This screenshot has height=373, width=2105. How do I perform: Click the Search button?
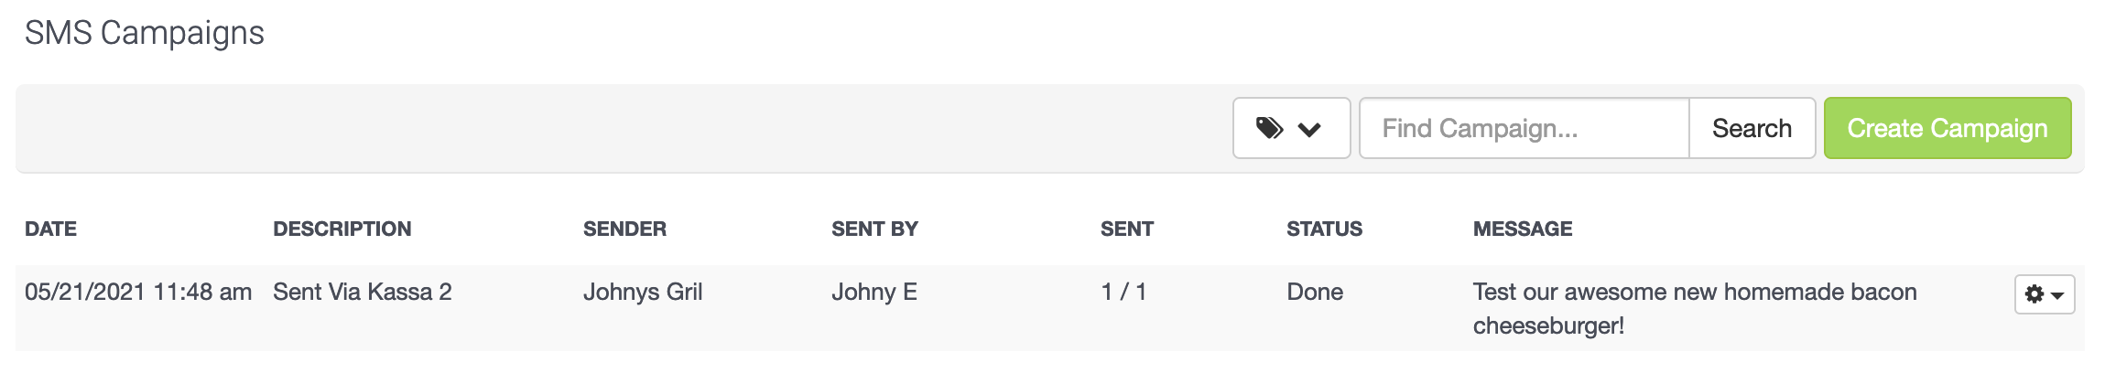[1752, 128]
